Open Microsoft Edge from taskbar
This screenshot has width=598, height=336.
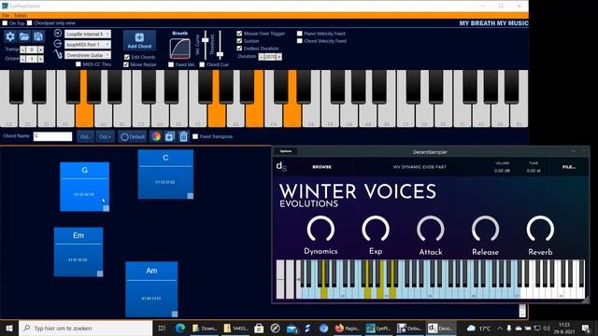coord(180,328)
